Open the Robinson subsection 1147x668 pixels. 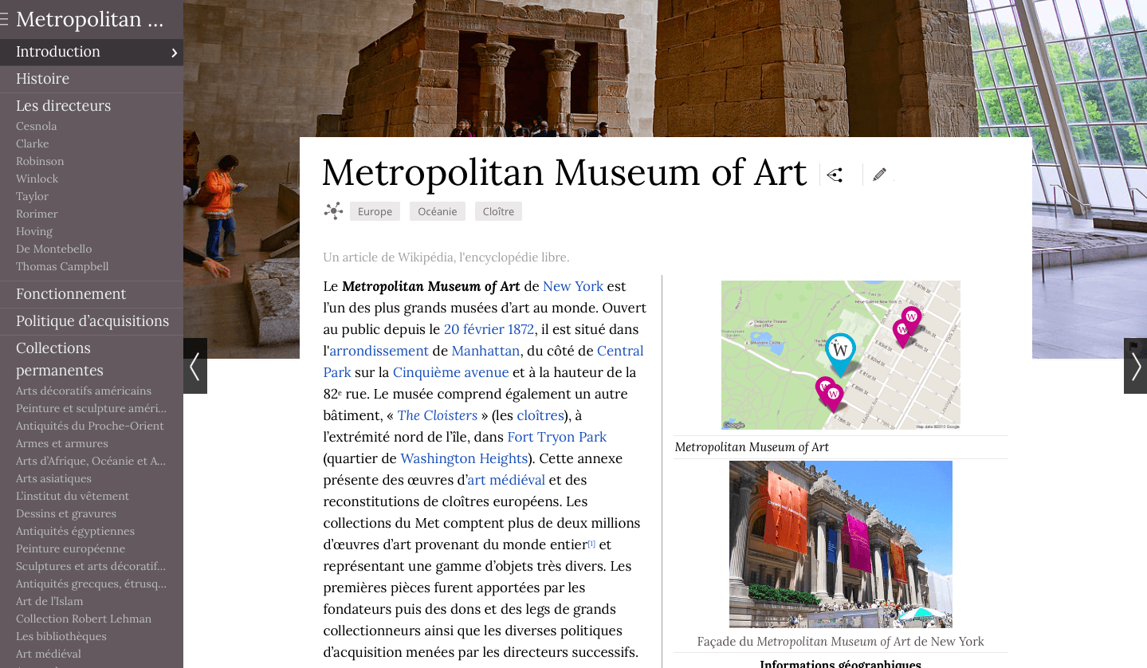point(40,161)
